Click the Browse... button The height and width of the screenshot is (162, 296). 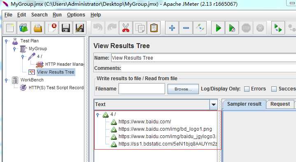pos(183,89)
